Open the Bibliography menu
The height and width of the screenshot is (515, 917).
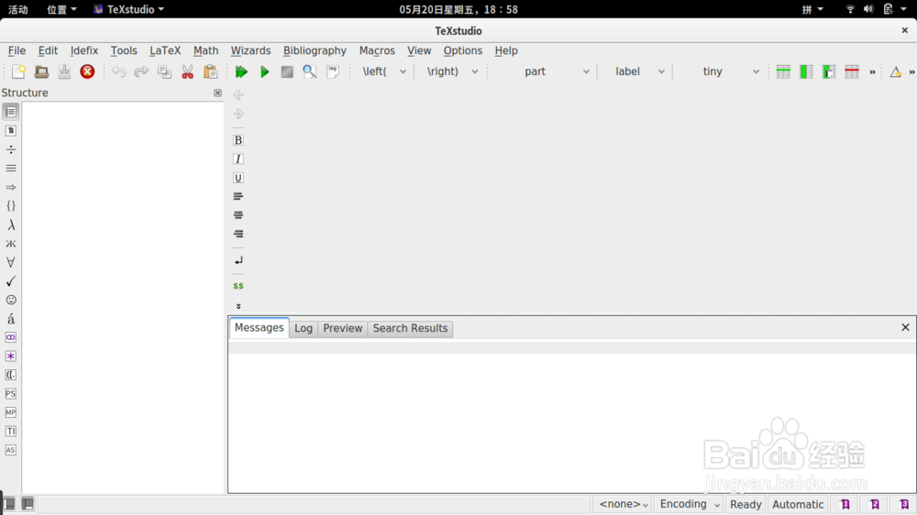point(315,50)
